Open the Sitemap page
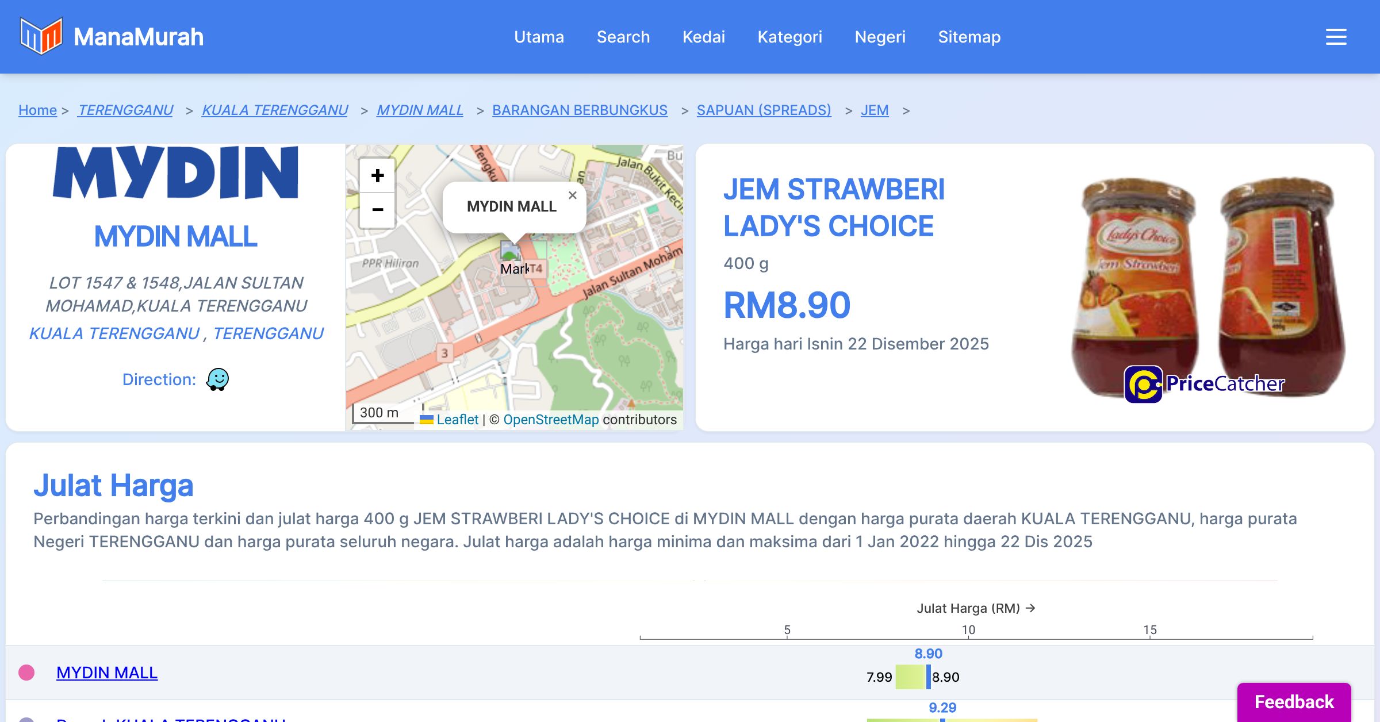This screenshot has width=1380, height=722. coord(969,37)
